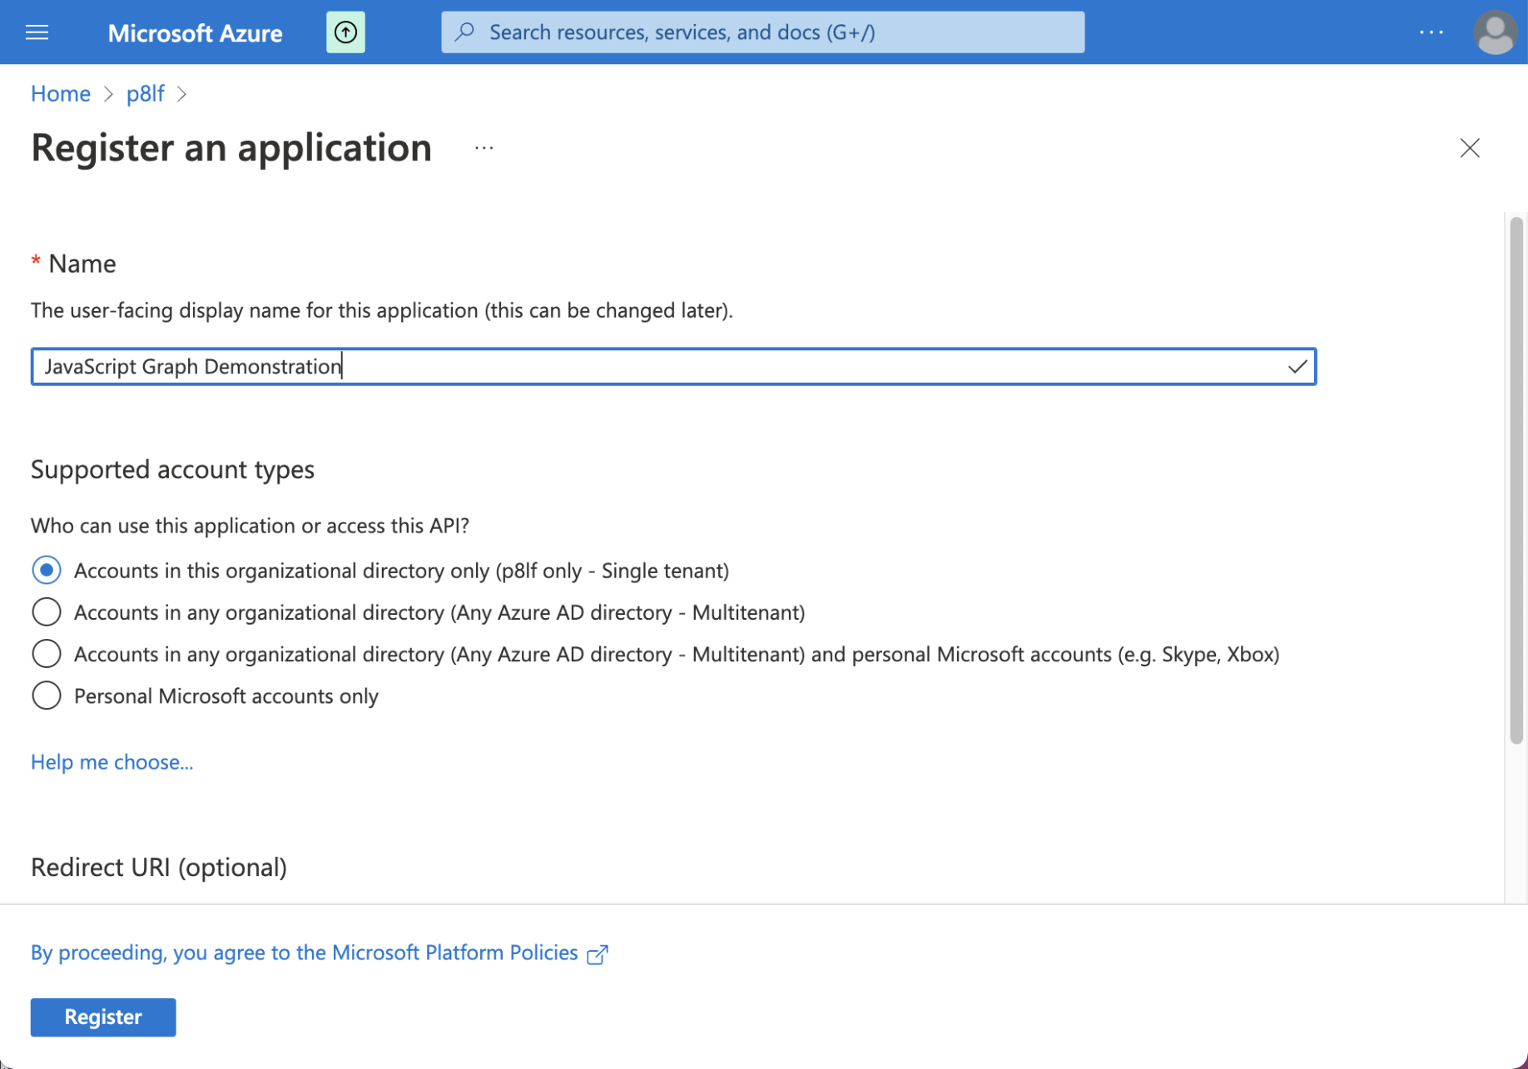Select Personal Microsoft accounts only
Viewport: 1528px width, 1069px height.
[x=47, y=695]
